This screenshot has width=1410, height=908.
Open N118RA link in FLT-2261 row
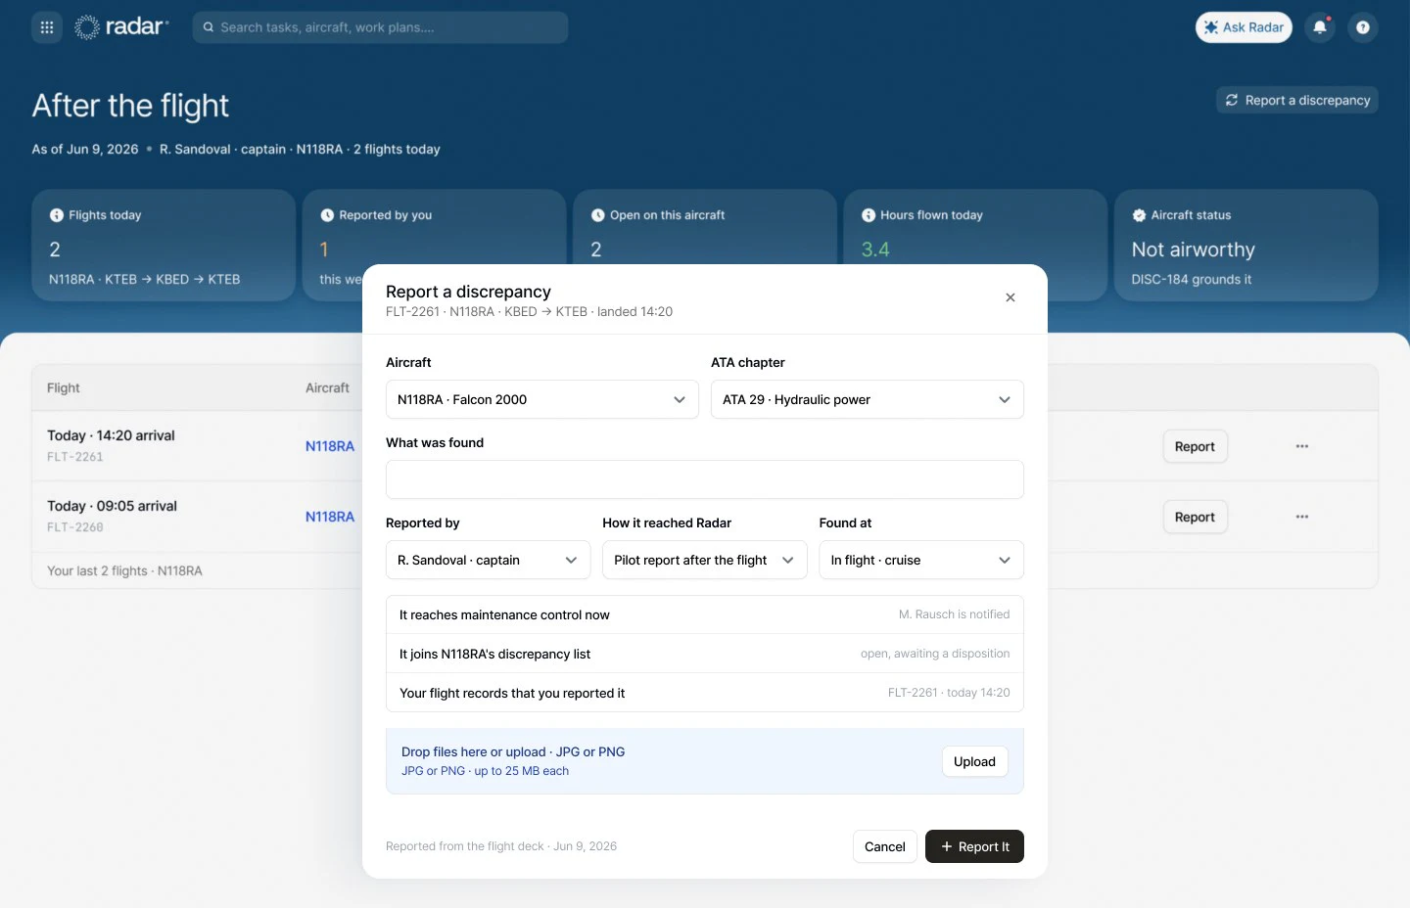(330, 446)
